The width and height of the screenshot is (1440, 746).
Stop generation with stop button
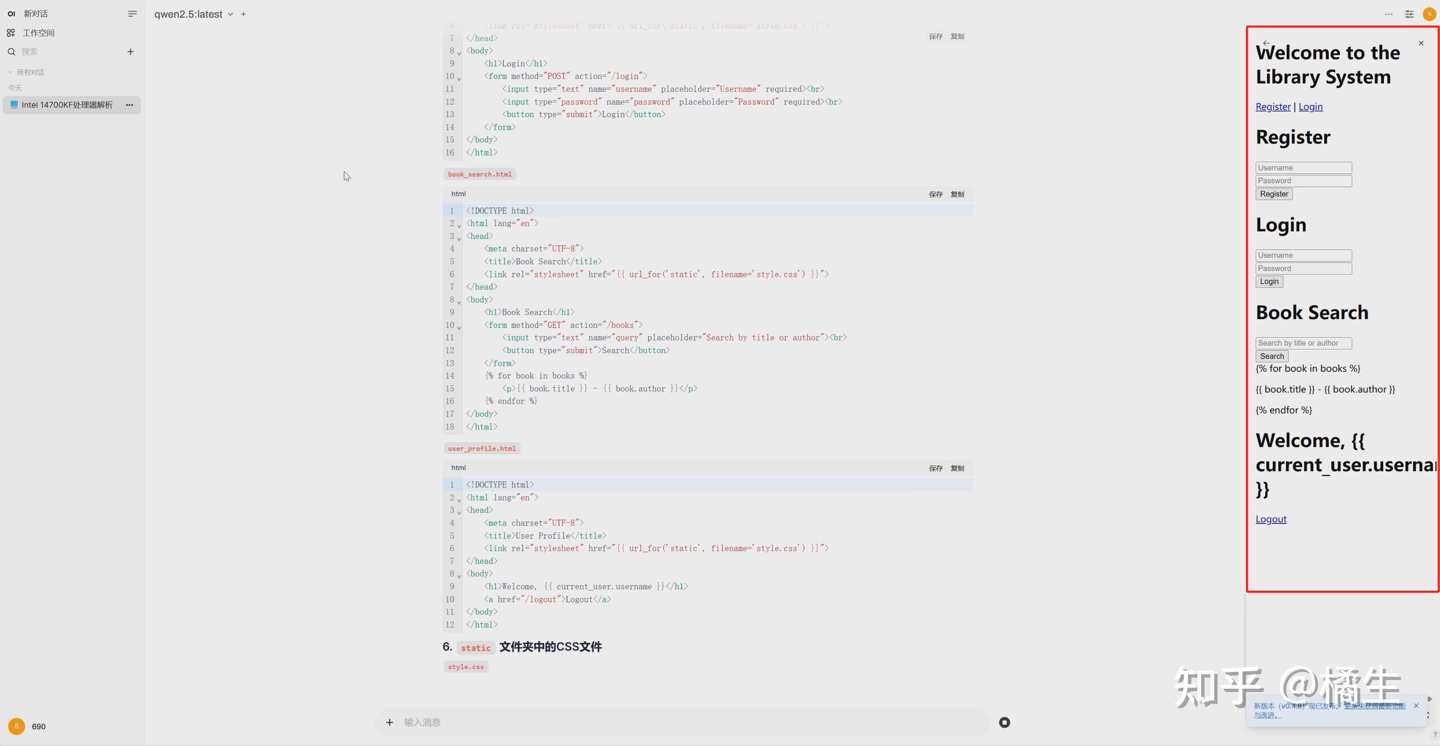point(1004,722)
